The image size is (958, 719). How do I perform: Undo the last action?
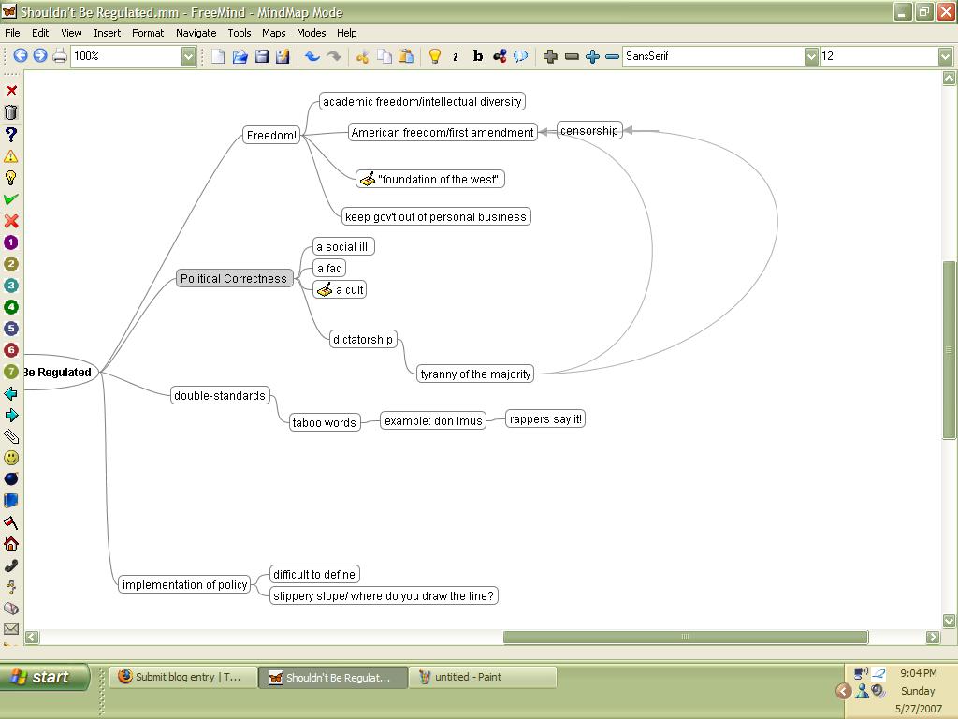[x=312, y=57]
